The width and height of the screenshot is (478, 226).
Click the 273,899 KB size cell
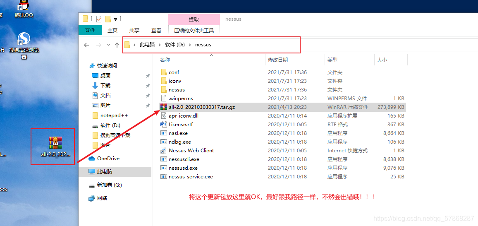pos(391,107)
